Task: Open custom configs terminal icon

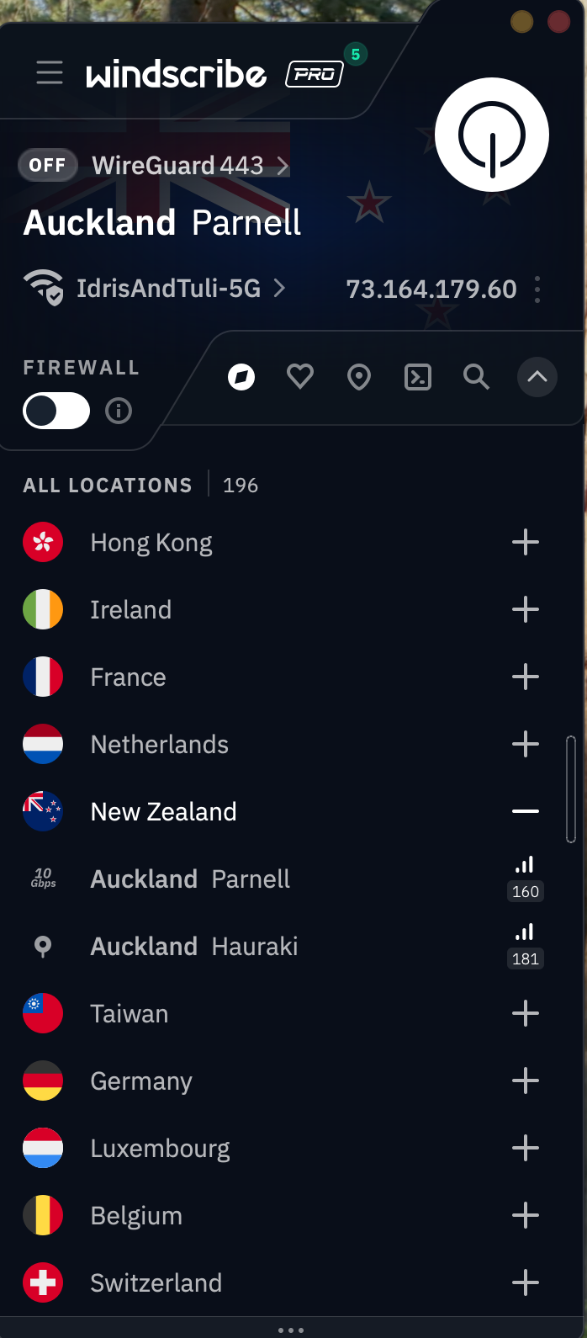Action: pyautogui.click(x=418, y=377)
